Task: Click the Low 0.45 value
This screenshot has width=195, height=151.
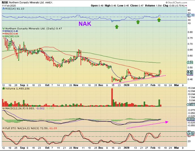Action: click(x=123, y=6)
